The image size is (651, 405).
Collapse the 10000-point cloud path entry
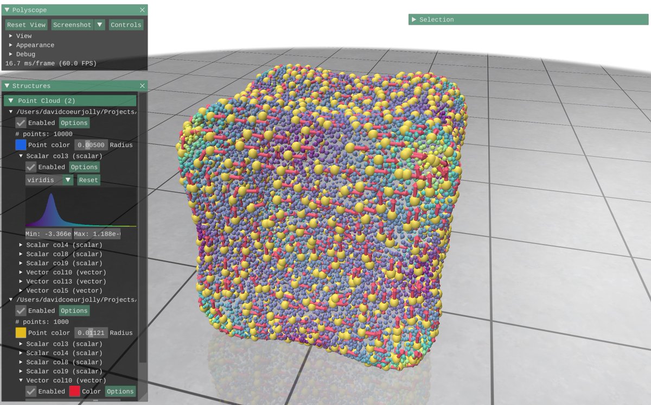pos(11,112)
